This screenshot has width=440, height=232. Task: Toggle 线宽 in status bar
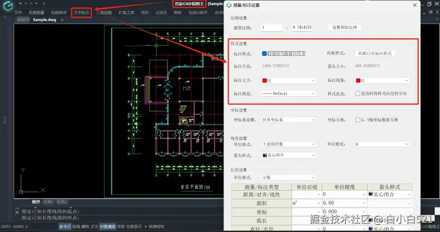click(x=121, y=226)
